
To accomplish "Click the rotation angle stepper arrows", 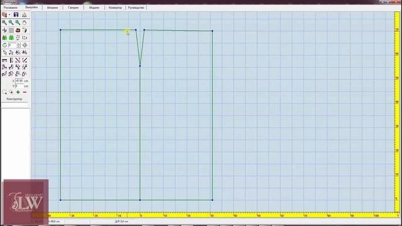I will coord(18,45).
